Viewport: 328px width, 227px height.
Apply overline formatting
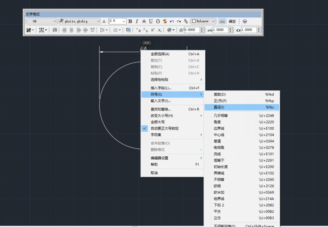(157, 21)
